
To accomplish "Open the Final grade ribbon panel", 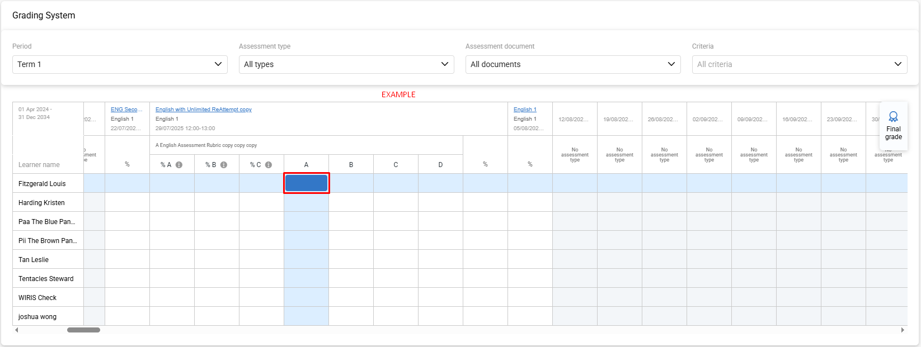I will coord(893,126).
